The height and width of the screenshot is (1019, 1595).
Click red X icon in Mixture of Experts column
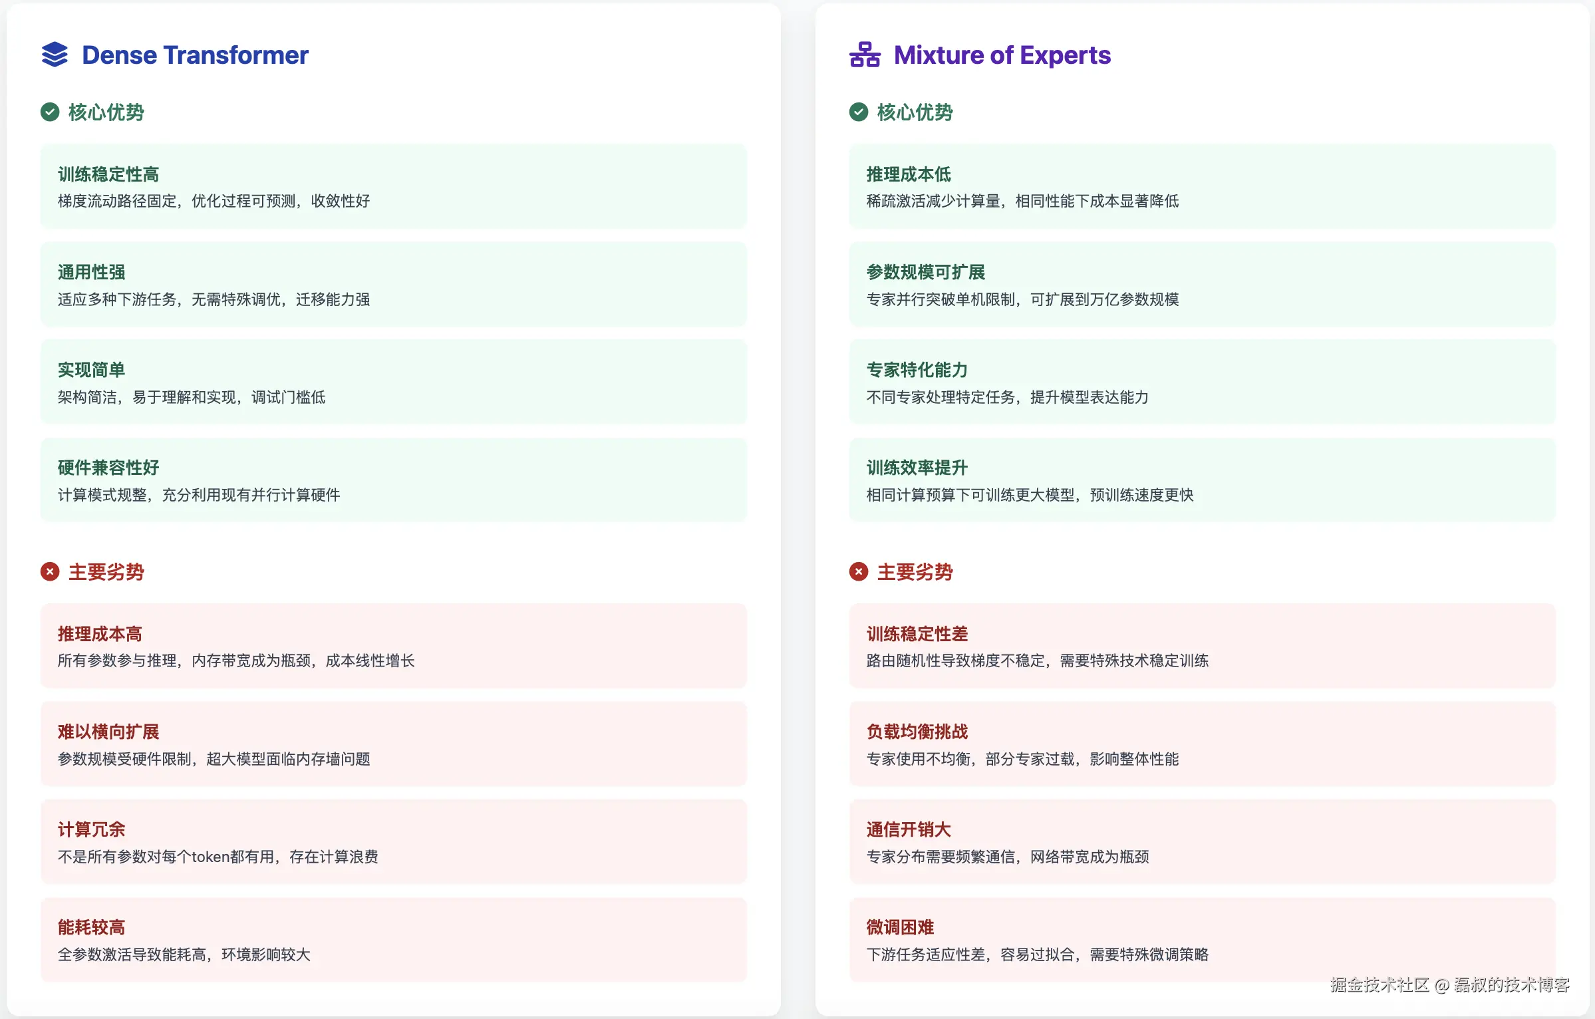click(859, 571)
